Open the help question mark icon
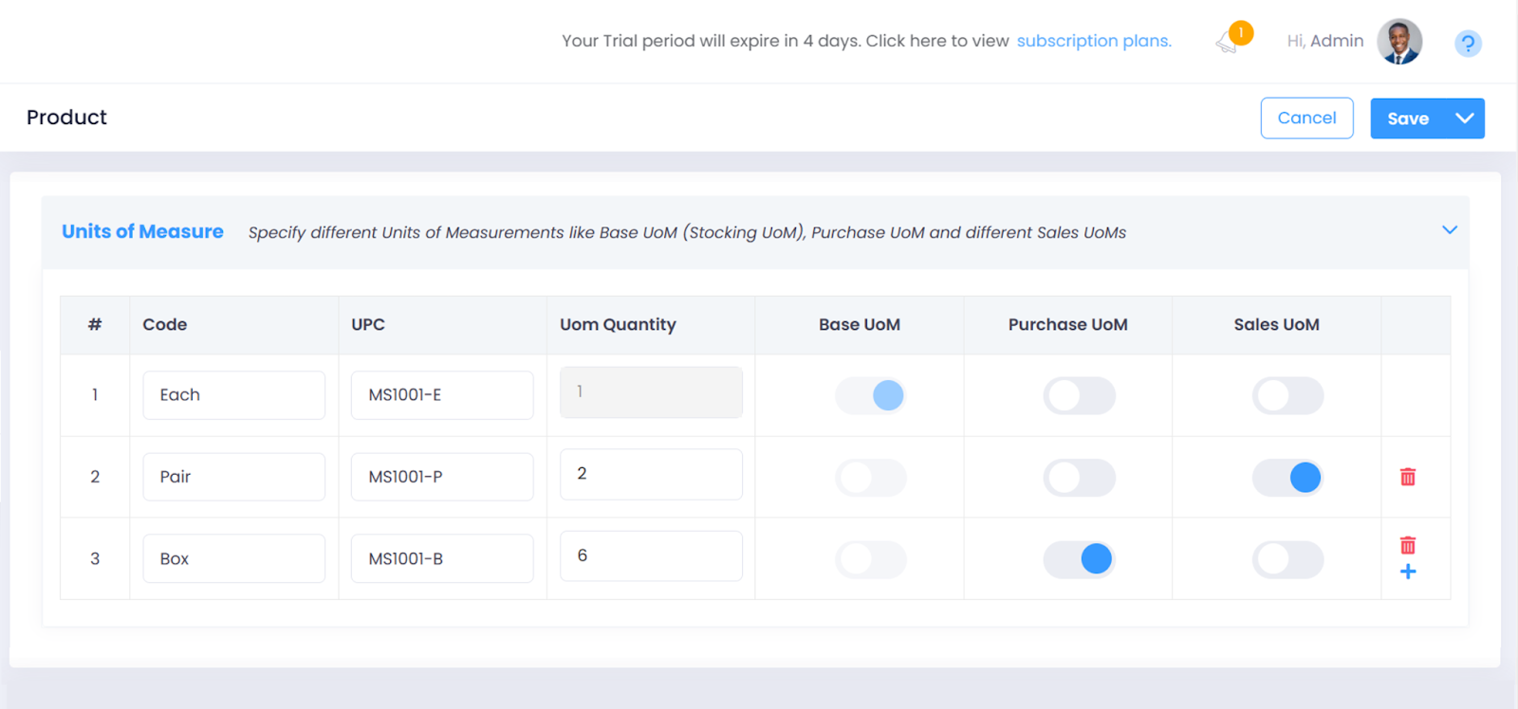Viewport: 1518px width, 709px height. click(1468, 44)
